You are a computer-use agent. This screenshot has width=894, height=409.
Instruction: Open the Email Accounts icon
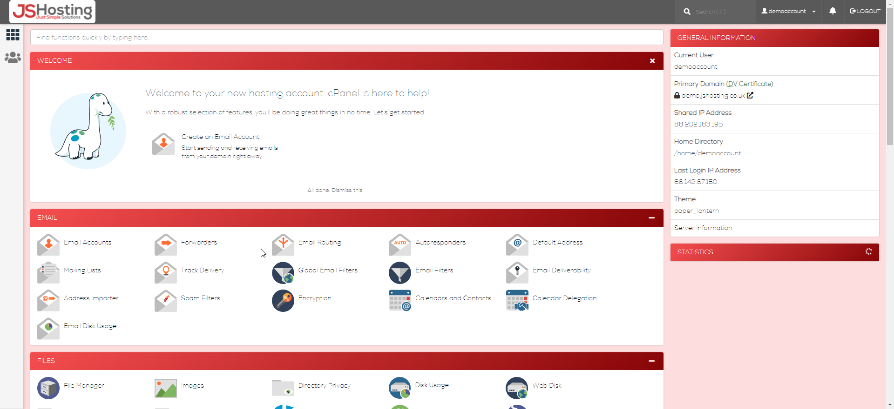[x=48, y=245]
